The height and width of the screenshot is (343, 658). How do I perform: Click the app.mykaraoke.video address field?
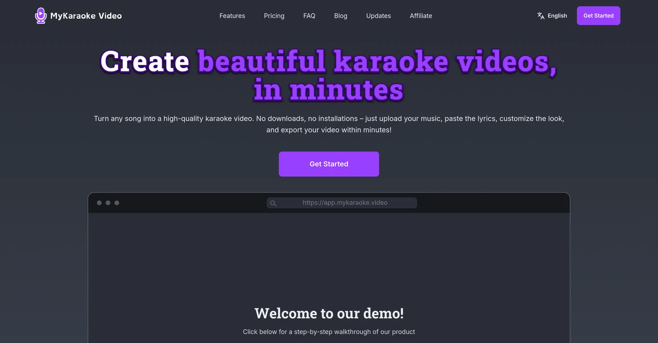[345, 203]
